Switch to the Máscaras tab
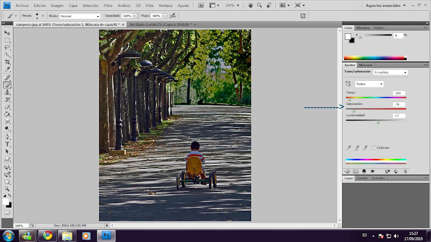The image size is (431, 242). point(366,65)
